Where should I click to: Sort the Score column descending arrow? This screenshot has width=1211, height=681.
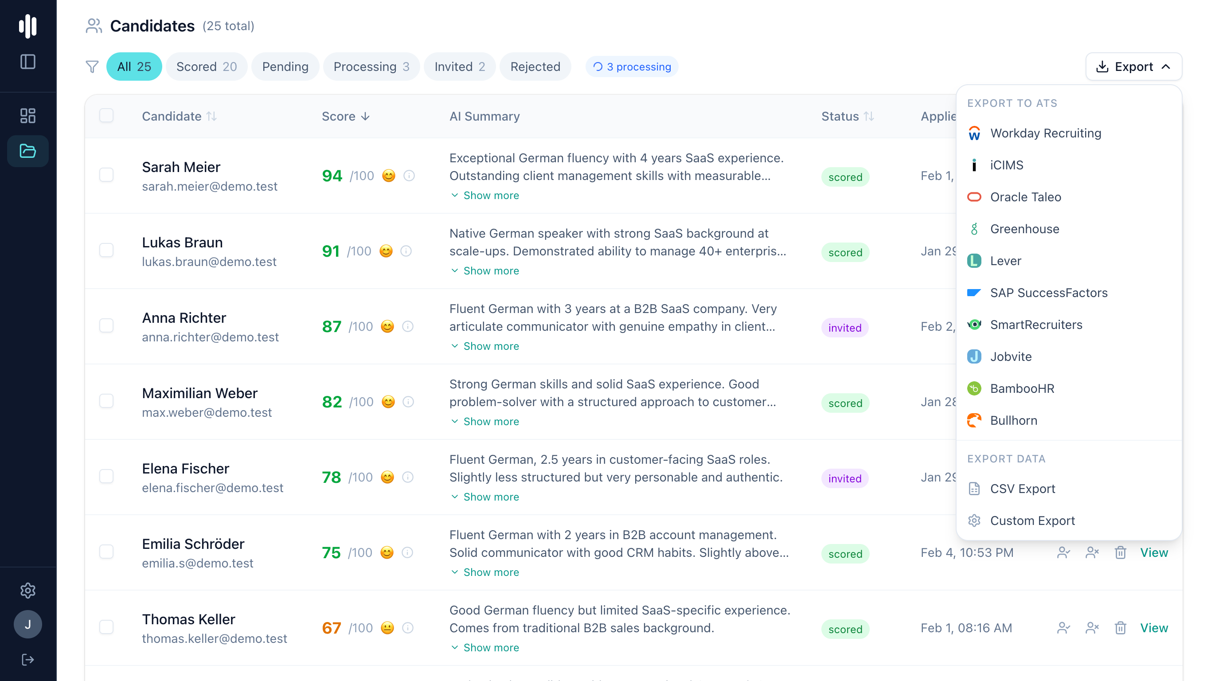(x=366, y=116)
